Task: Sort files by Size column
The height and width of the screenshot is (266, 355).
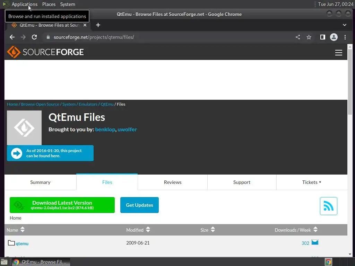Action: (208, 230)
